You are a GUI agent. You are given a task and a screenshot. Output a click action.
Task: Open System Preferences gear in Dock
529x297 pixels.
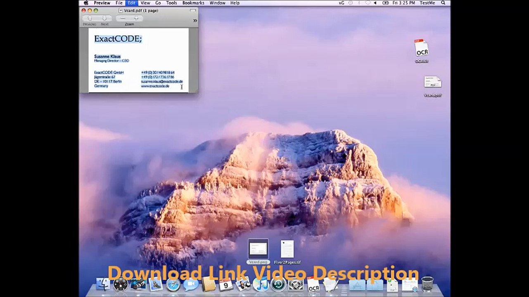tap(296, 284)
